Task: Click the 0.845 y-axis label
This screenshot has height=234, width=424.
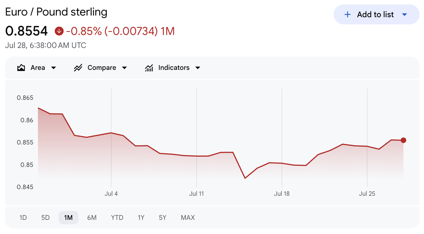Action: point(25,187)
